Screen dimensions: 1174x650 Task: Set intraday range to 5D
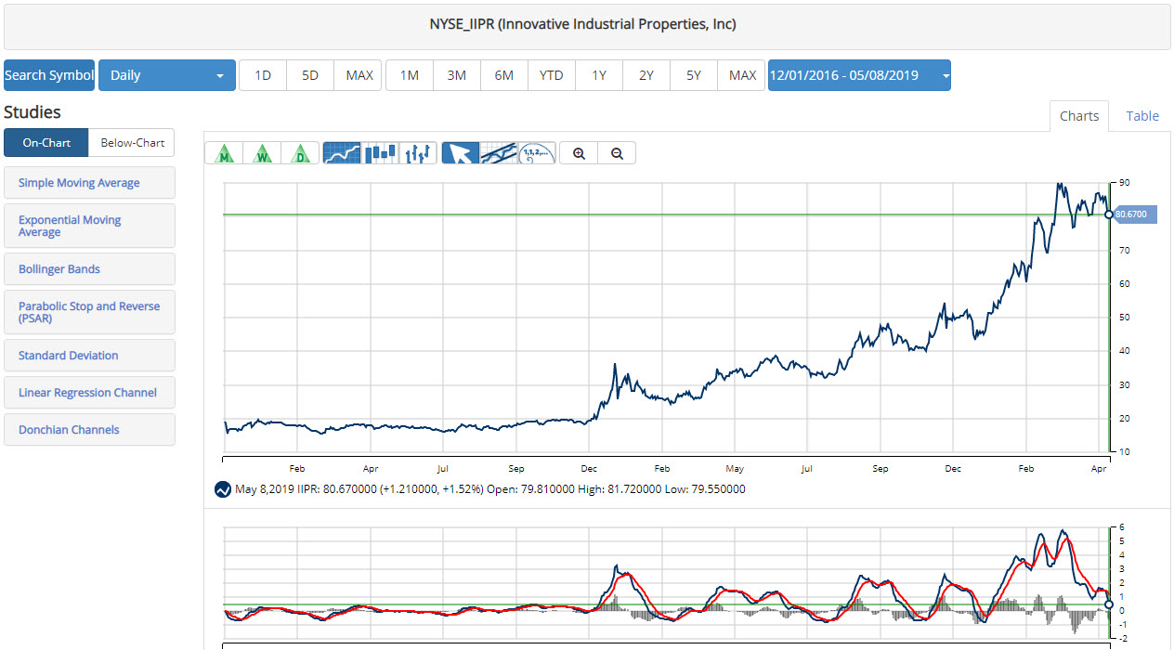(310, 75)
